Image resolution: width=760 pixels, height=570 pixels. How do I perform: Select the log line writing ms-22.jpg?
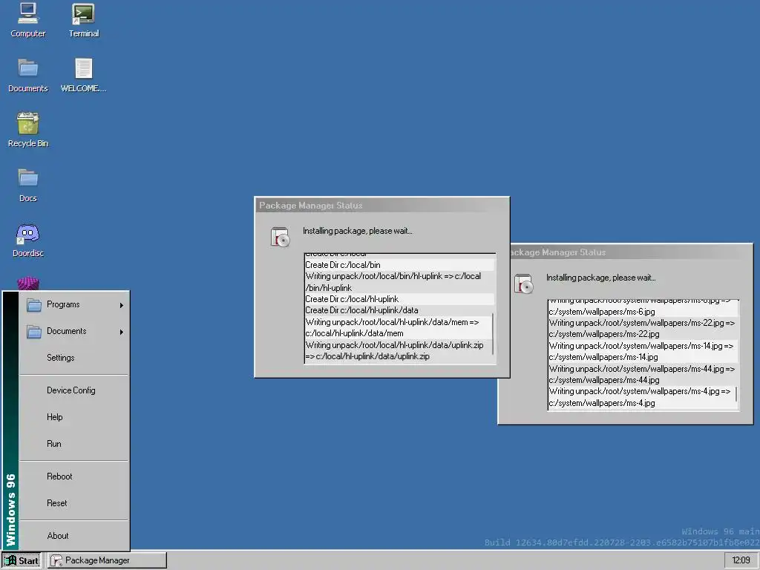coord(643,328)
